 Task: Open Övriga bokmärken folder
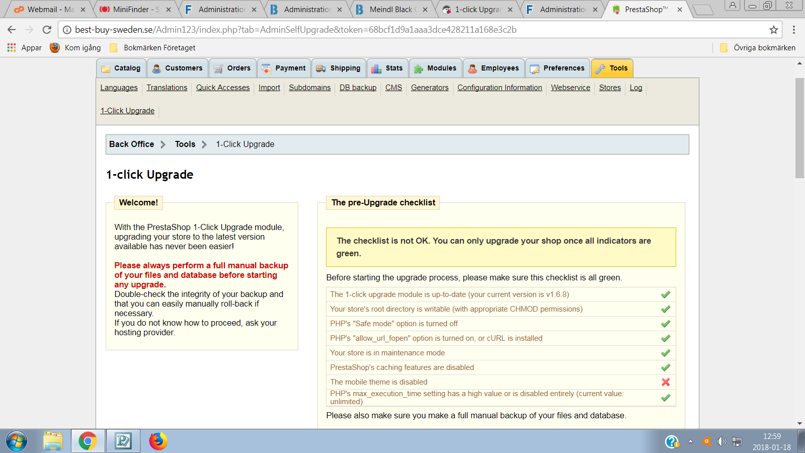point(758,48)
